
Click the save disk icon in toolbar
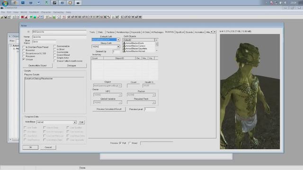pyautogui.click(x=6, y=17)
